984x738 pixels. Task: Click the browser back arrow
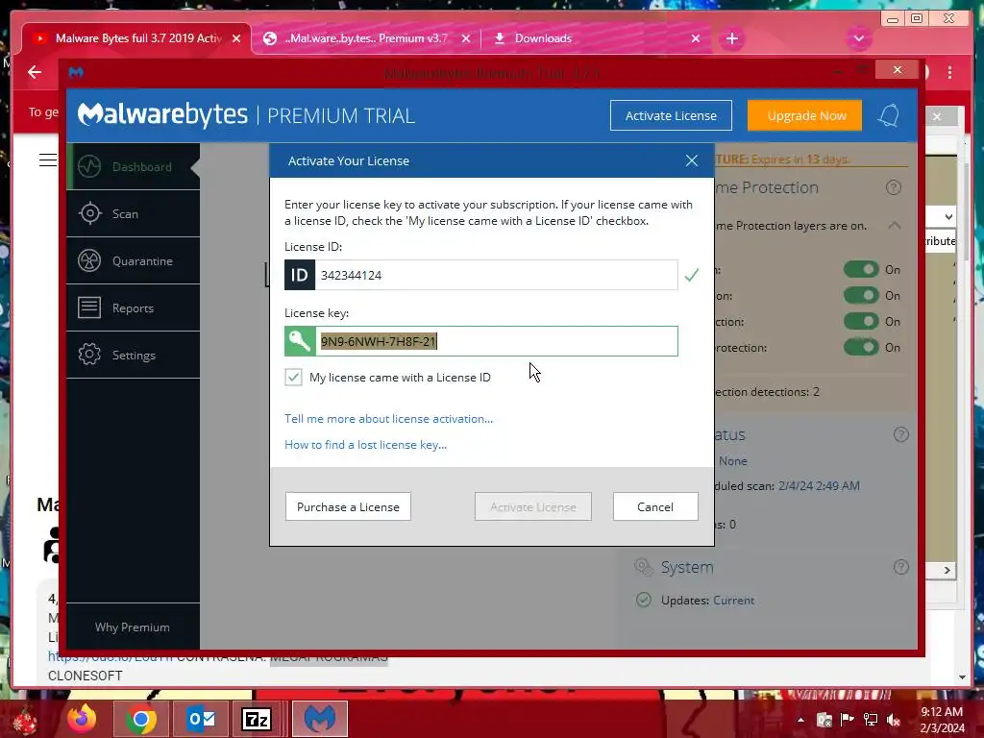point(35,72)
